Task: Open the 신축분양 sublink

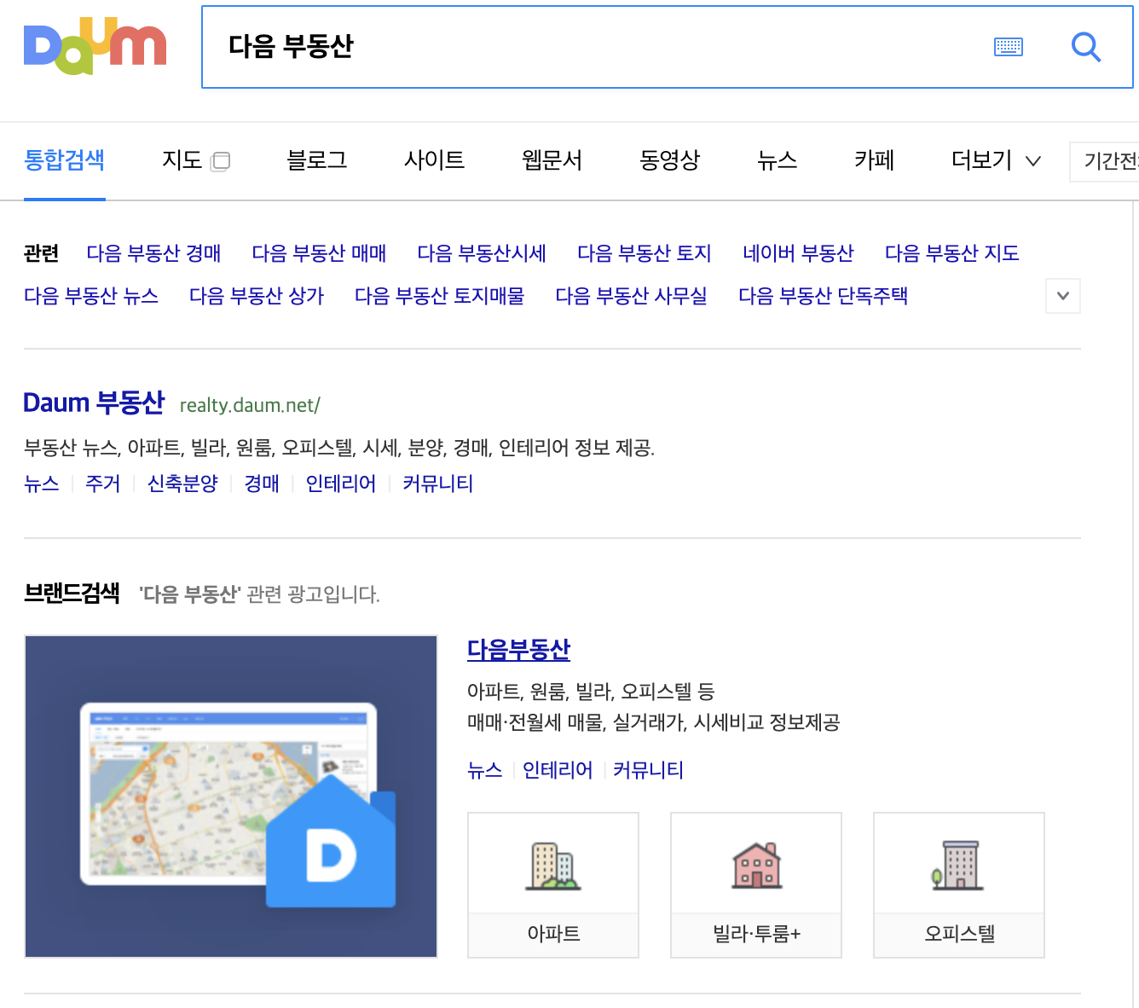Action: [182, 484]
